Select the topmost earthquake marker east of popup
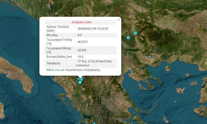This screenshot has height=124, width=207. [x=135, y=33]
